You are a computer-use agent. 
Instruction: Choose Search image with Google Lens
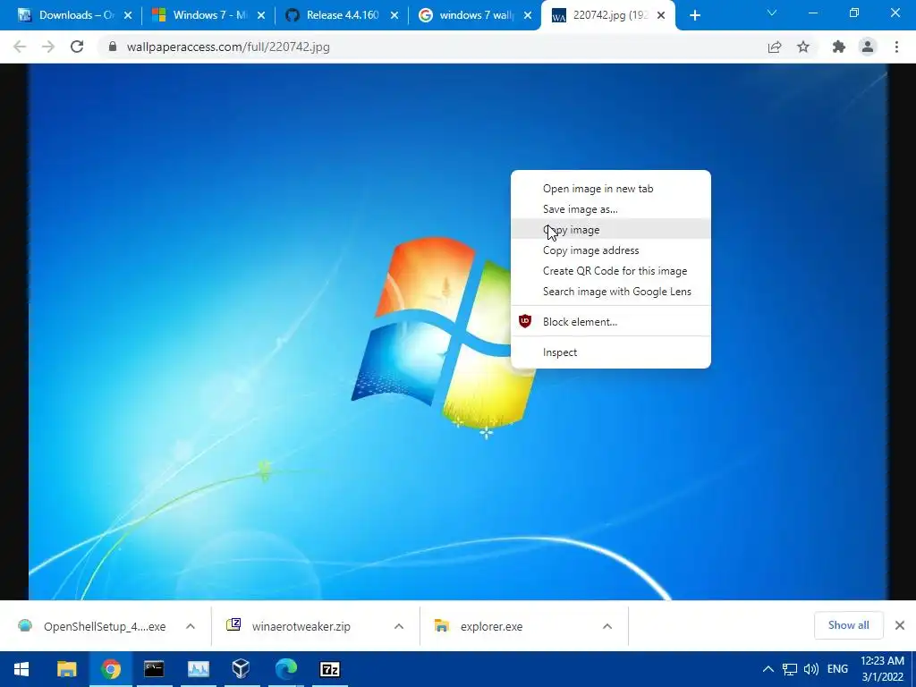[x=610, y=292]
